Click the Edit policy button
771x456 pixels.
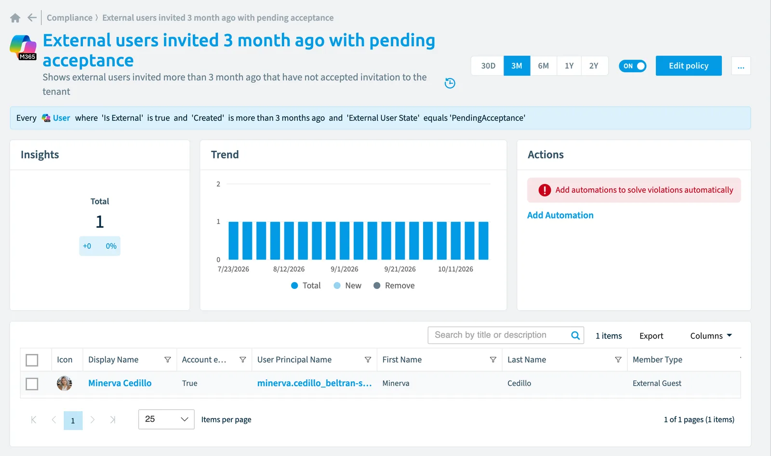click(x=689, y=66)
